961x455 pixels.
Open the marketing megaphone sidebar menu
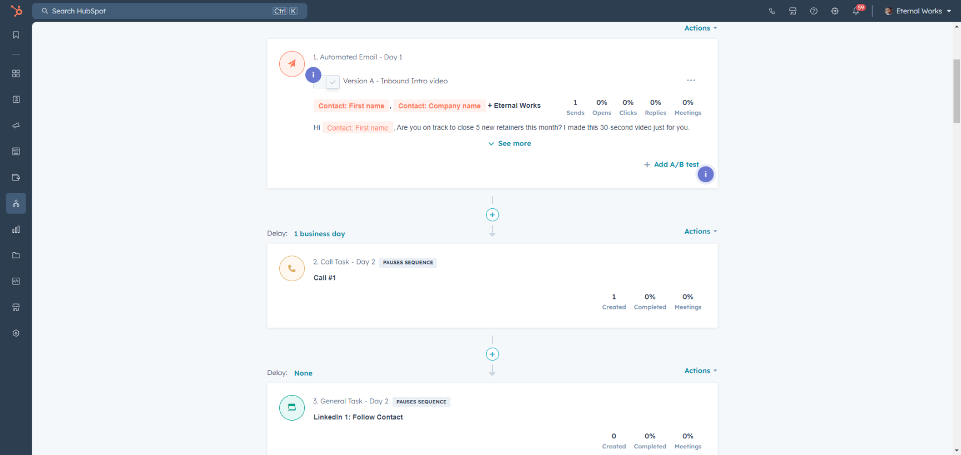tap(16, 126)
